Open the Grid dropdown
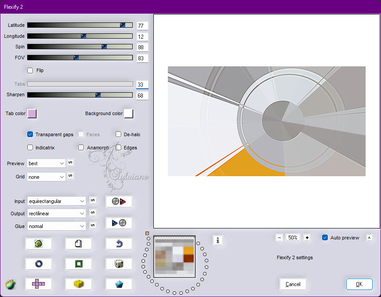This screenshot has width=381, height=297. coord(47,177)
